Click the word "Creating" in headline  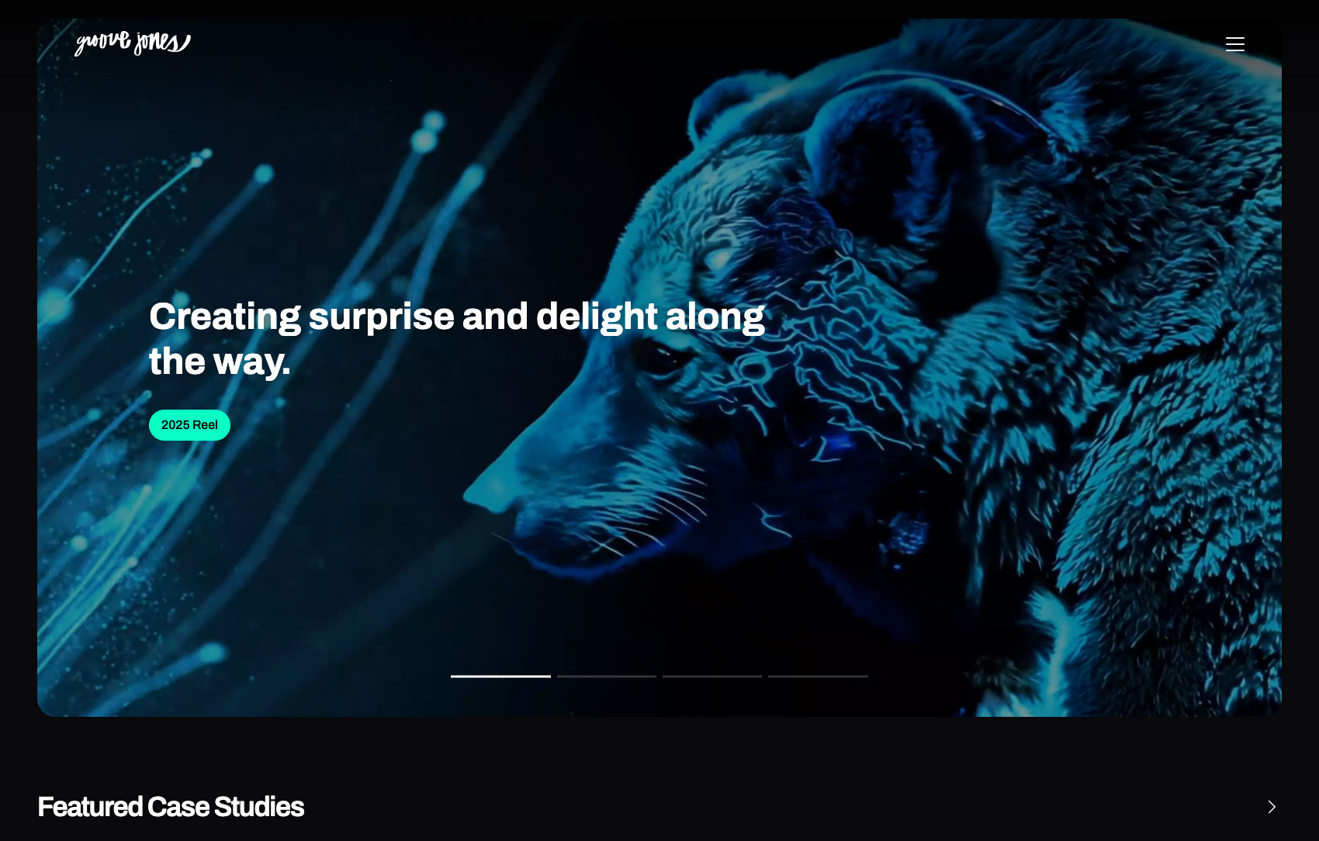(225, 317)
